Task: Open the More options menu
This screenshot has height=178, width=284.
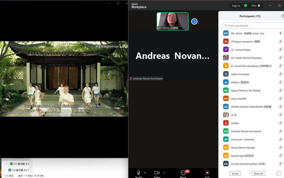Action: coord(183,172)
